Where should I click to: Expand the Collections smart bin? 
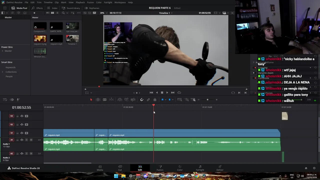click(x=2, y=72)
